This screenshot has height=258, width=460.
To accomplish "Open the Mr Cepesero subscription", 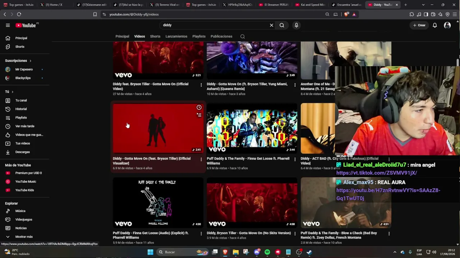I will (x=24, y=69).
